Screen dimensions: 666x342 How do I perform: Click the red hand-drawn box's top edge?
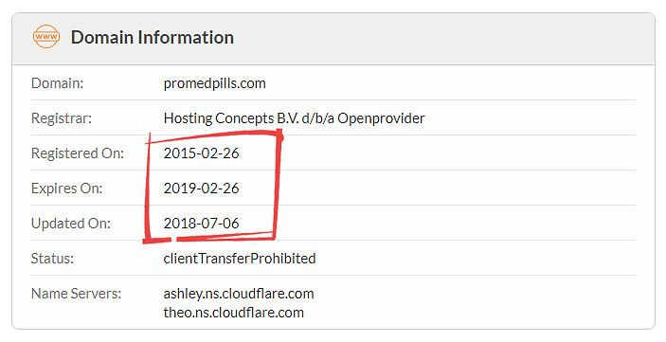point(214,136)
